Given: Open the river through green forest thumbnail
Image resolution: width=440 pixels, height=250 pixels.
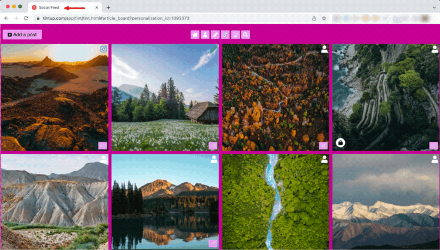Looking at the screenshot, I should click(x=275, y=202).
